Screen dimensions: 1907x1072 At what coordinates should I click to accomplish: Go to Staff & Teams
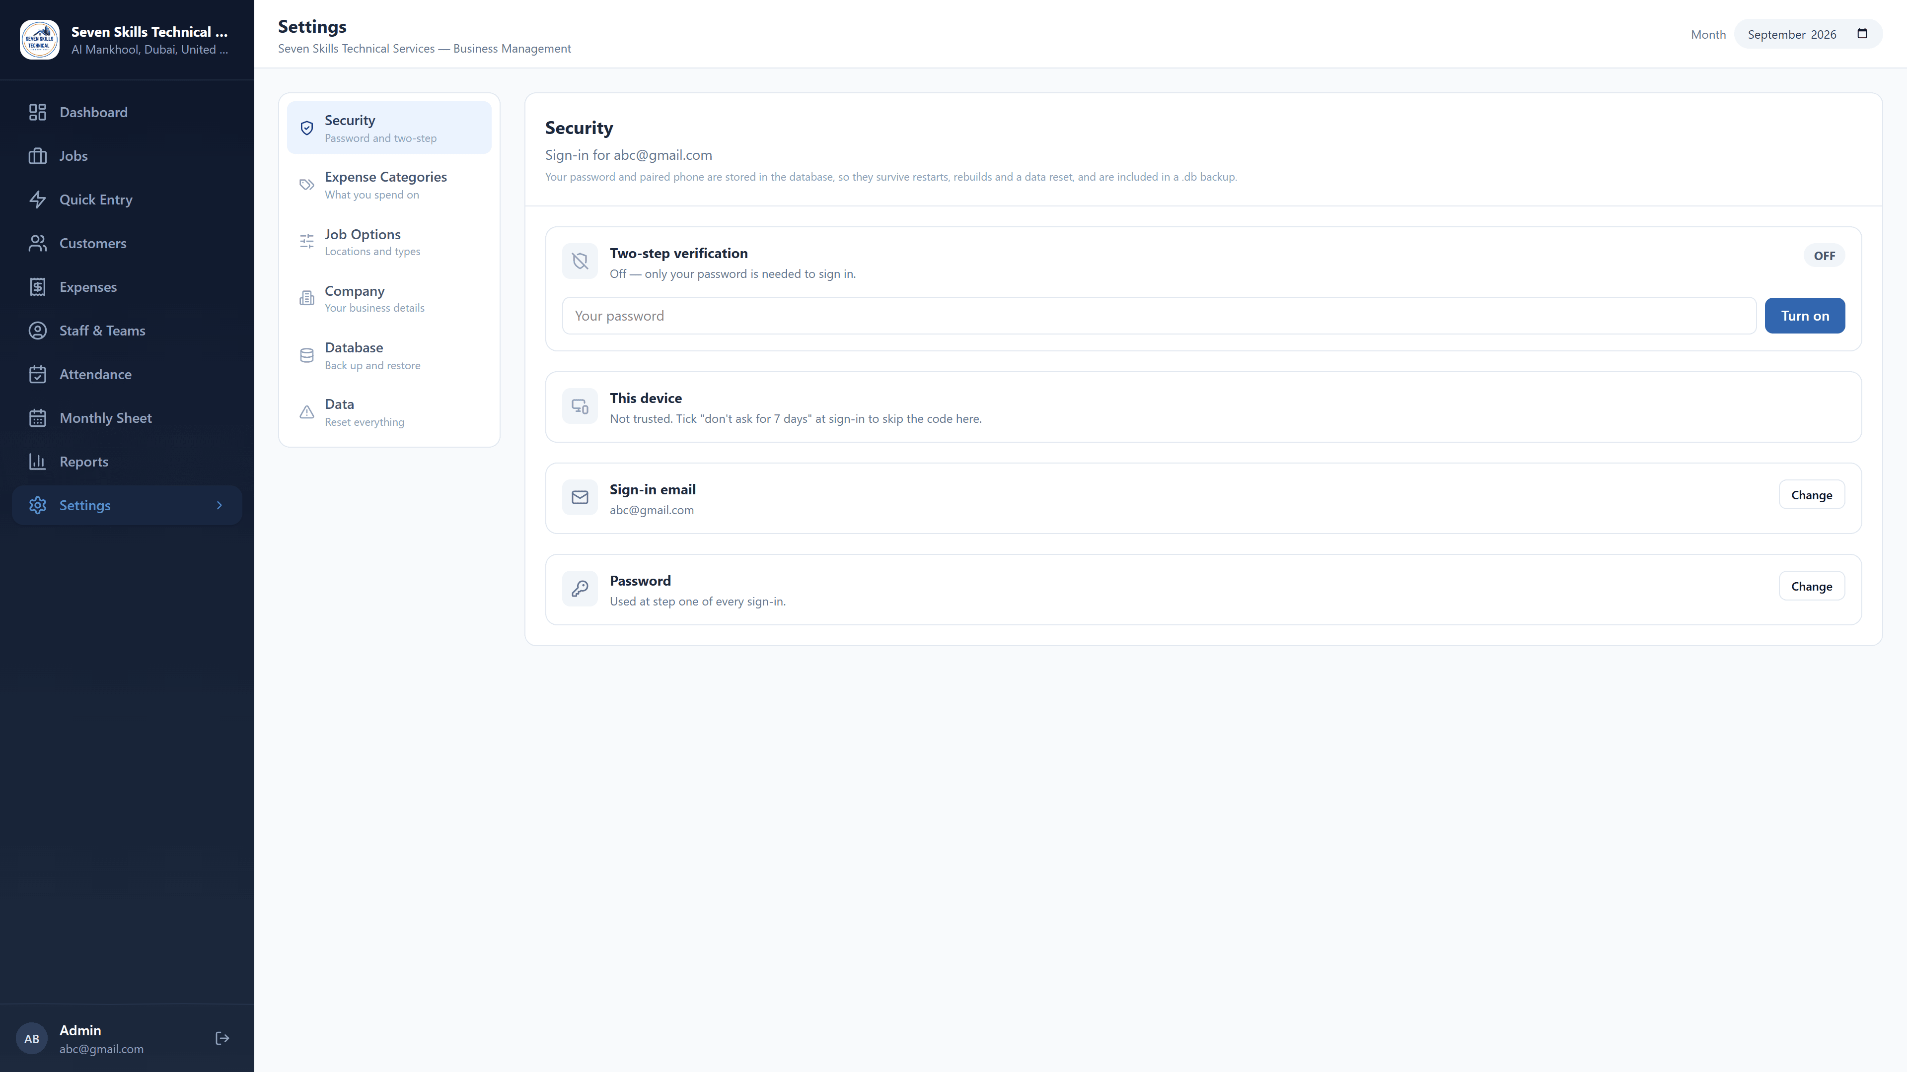click(127, 331)
